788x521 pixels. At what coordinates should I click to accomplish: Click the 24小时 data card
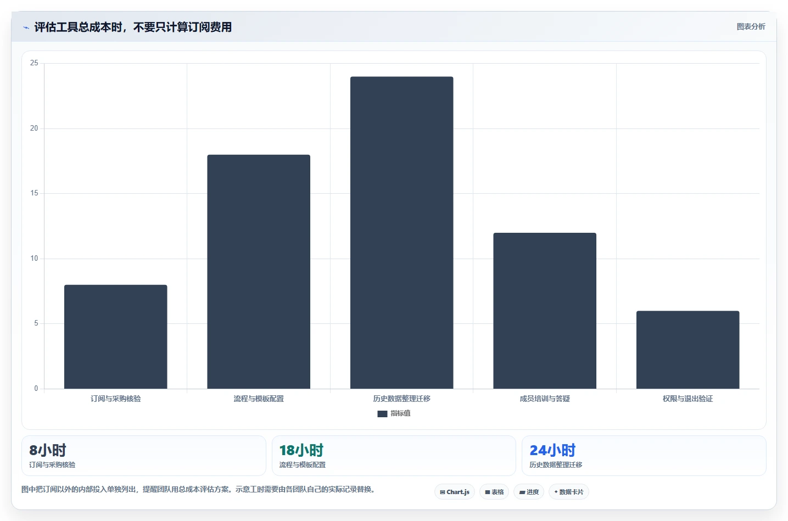click(x=644, y=456)
